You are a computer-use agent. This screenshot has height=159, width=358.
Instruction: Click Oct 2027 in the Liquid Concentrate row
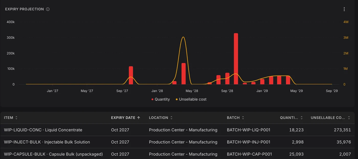point(120,130)
